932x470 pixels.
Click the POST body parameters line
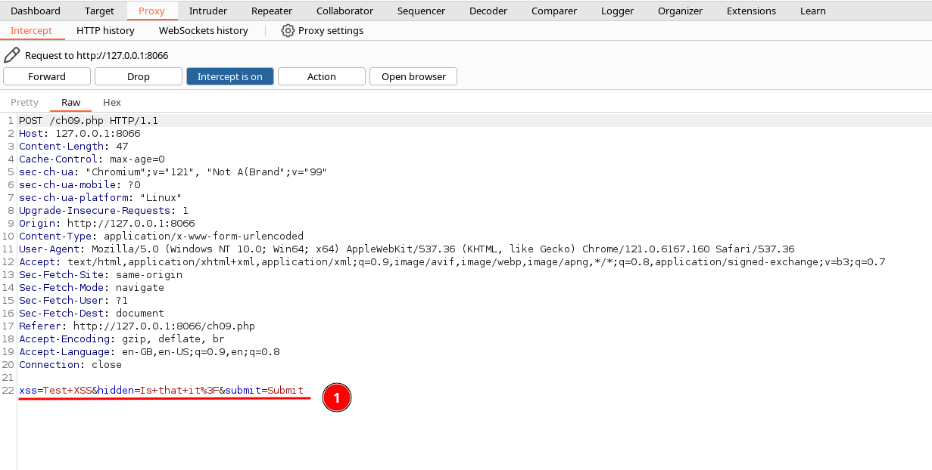[x=161, y=391]
